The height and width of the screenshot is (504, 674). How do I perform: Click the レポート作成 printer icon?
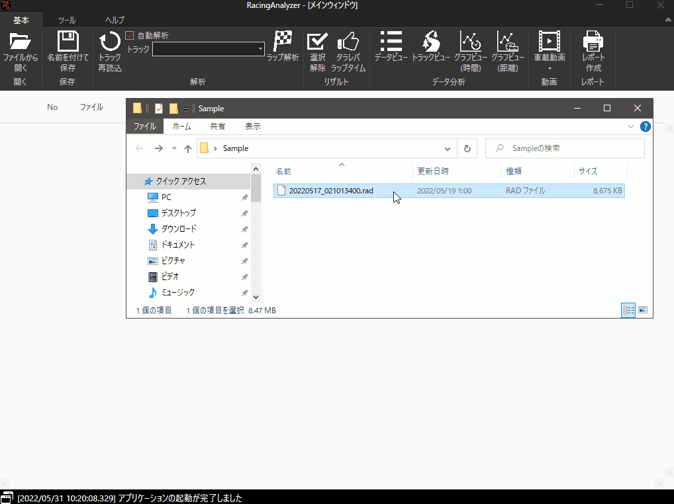(x=593, y=42)
